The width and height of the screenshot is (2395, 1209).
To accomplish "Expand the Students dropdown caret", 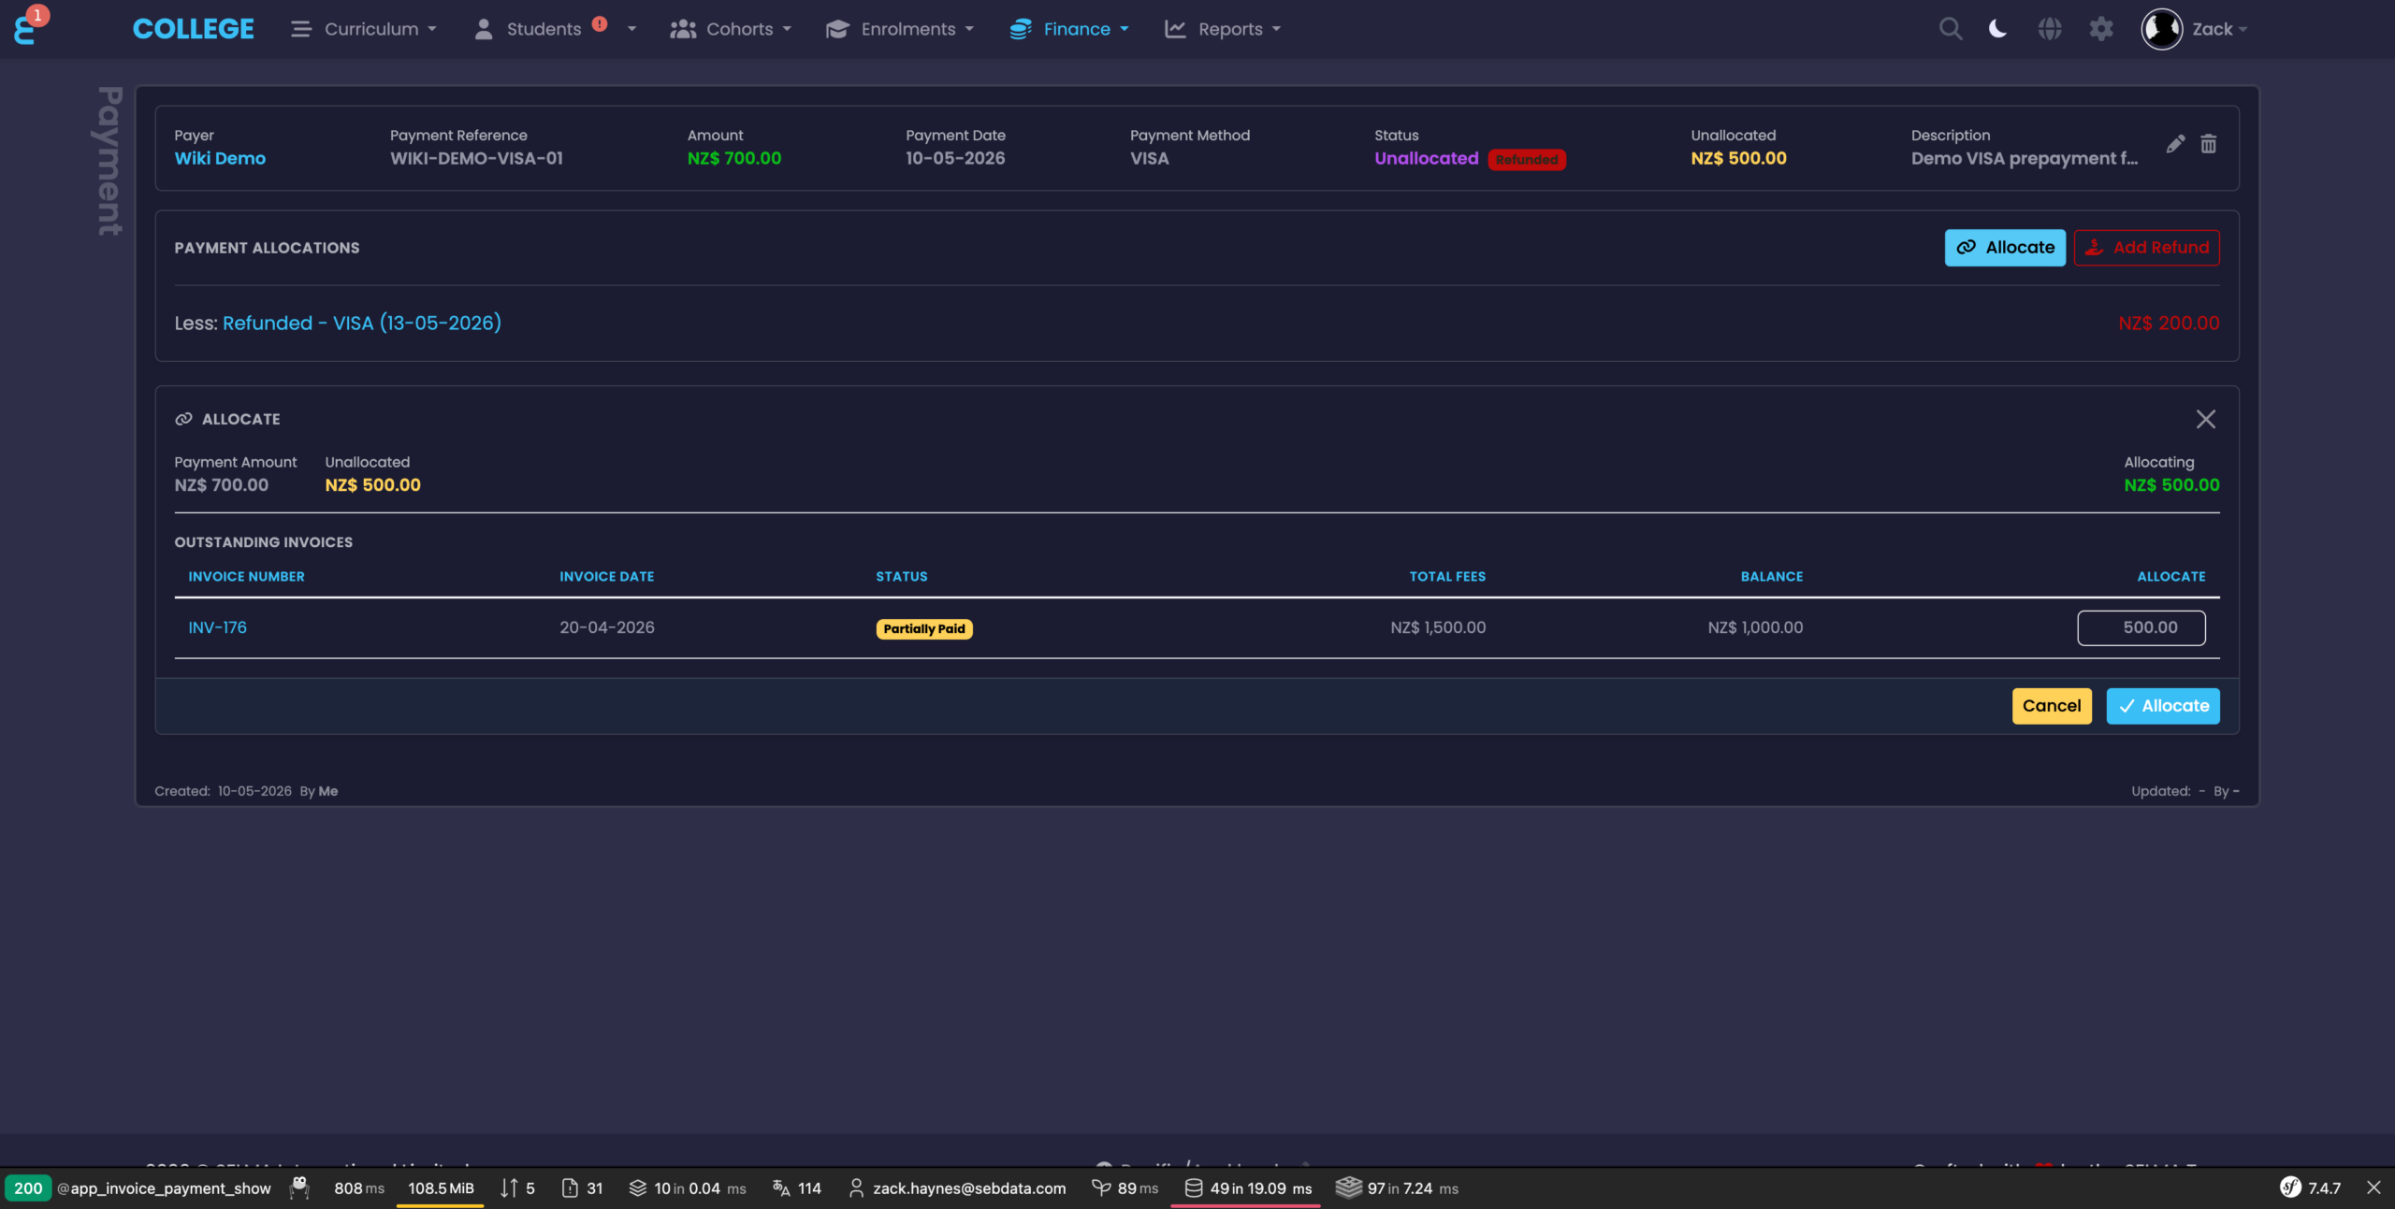I will click(x=631, y=29).
